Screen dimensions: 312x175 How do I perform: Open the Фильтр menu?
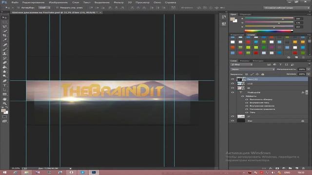coord(118,2)
